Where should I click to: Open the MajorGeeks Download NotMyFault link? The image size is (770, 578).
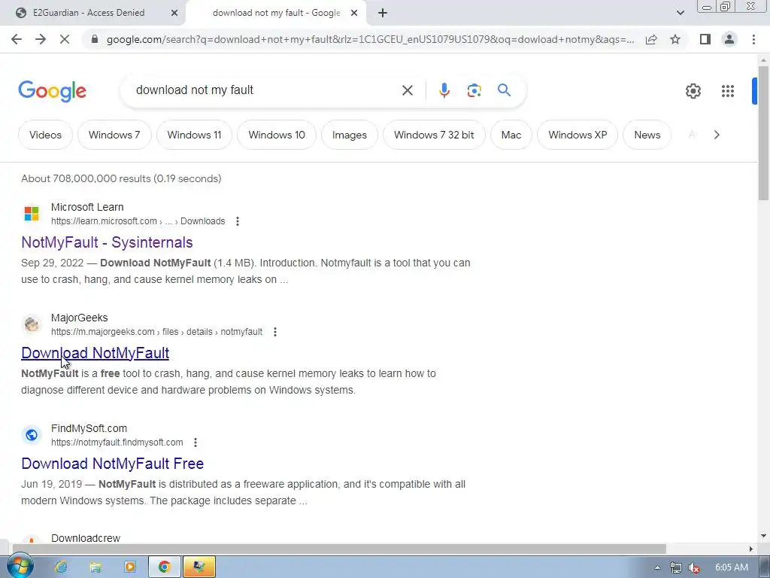95,353
